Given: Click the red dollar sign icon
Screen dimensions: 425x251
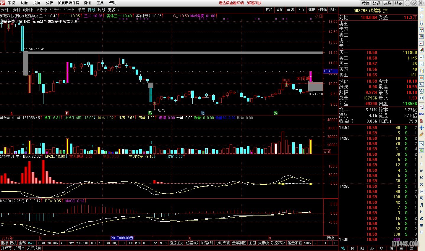Looking at the screenshot, I should (421, 121).
